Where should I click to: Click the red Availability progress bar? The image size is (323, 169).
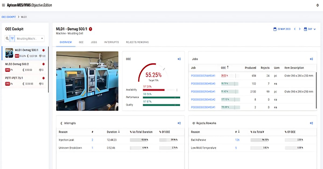click(153, 90)
